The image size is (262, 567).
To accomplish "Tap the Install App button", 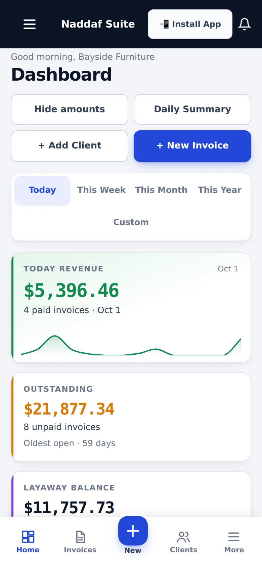I will pyautogui.click(x=190, y=24).
